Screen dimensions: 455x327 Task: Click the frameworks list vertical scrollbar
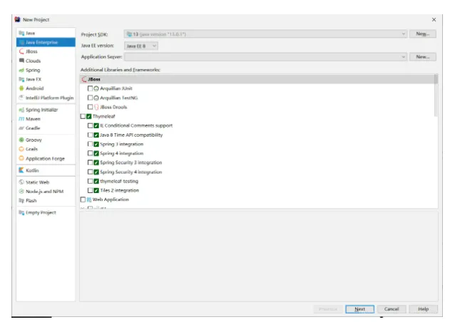(436, 95)
